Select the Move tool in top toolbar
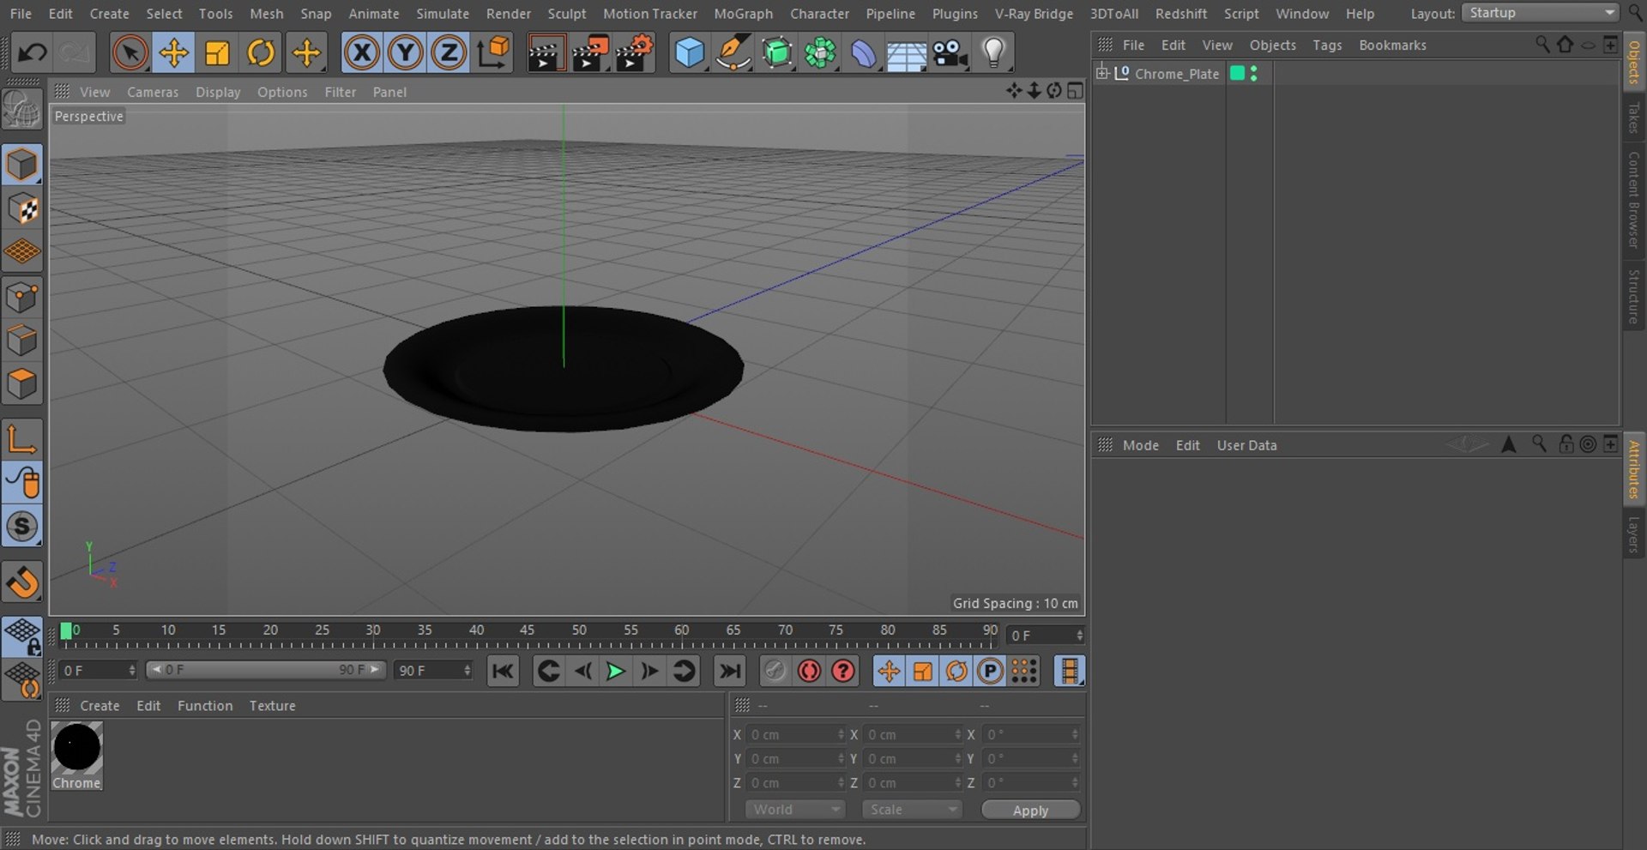The image size is (1647, 850). coord(173,53)
